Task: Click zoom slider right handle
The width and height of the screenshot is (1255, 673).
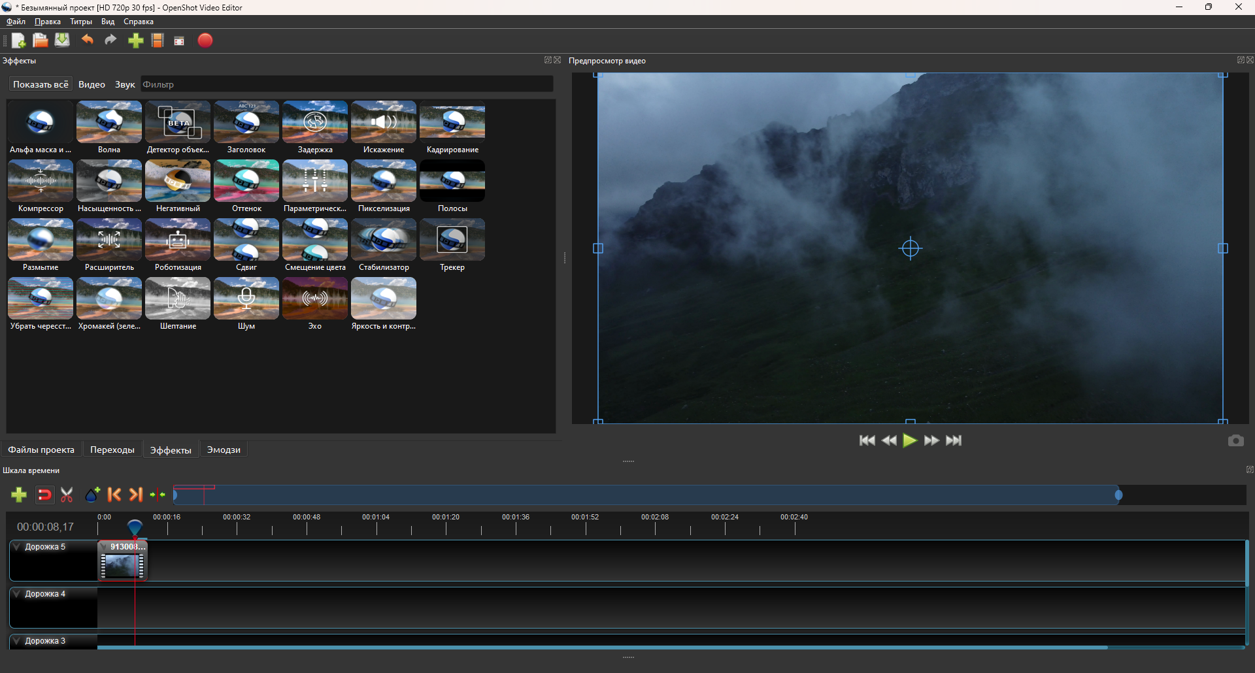Action: click(1118, 495)
